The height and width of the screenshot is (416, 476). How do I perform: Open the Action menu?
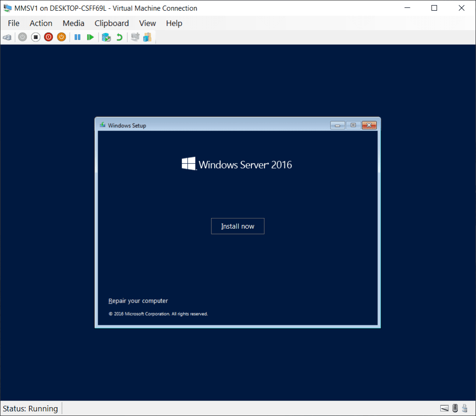click(x=41, y=23)
